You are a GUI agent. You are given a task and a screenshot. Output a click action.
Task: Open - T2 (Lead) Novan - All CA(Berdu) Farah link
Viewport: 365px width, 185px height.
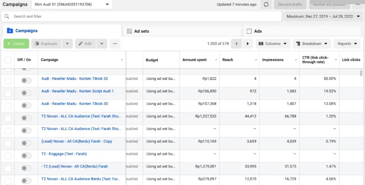(x=74, y=166)
